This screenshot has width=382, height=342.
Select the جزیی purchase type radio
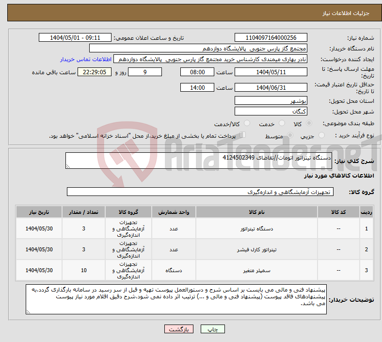pyautogui.click(x=321, y=135)
